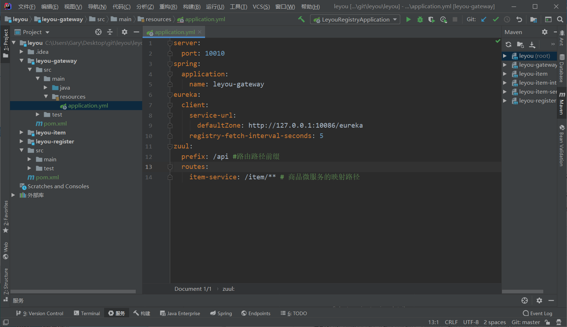Run with coverage icon in toolbar
The height and width of the screenshot is (327, 567).
tap(431, 19)
